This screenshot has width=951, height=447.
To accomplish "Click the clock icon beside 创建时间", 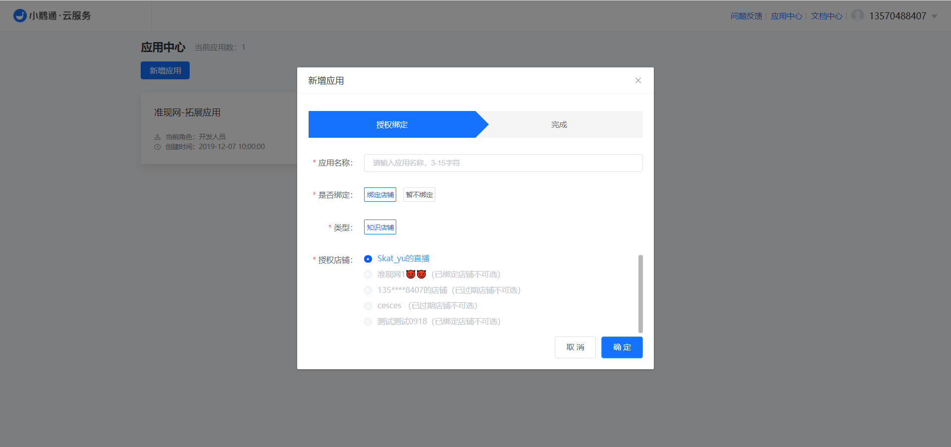I will 158,147.
